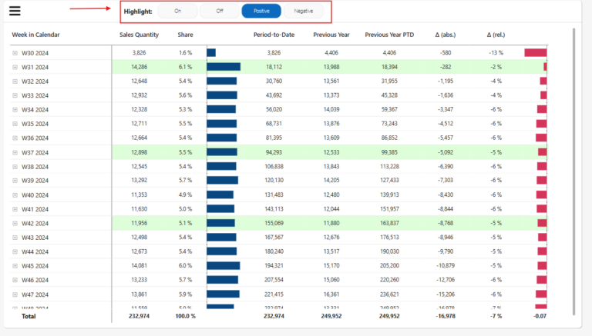The width and height of the screenshot is (592, 336).
Task: Click period-to-date value 94,293
Action: pyautogui.click(x=274, y=152)
